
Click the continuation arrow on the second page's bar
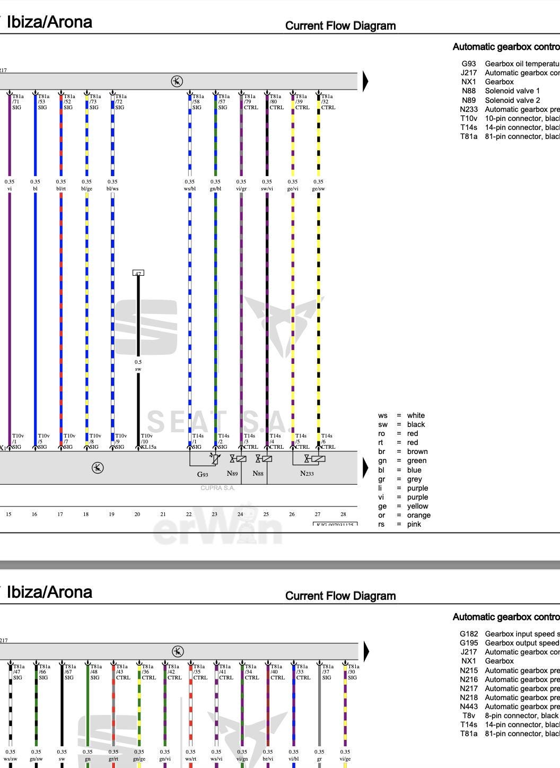[x=365, y=651]
